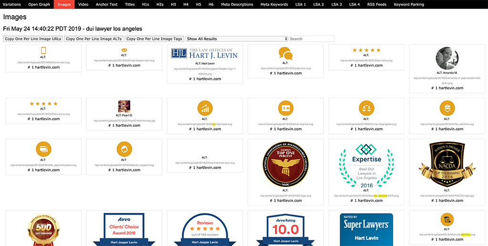Screen dimensions: 488x246
Task: Select the active Images tab
Action: [x=64, y=4]
